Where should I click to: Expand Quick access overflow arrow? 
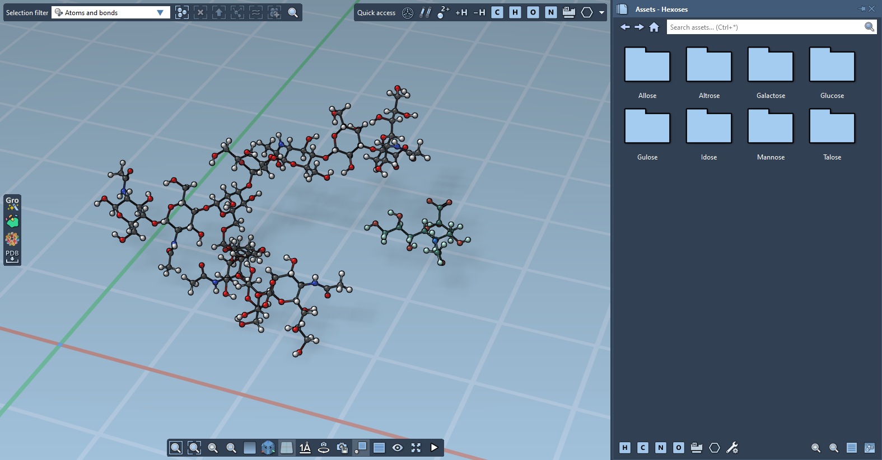tap(601, 12)
